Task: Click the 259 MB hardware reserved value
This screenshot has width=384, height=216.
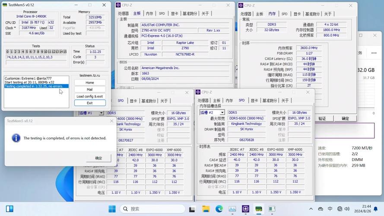Action: click(358, 165)
